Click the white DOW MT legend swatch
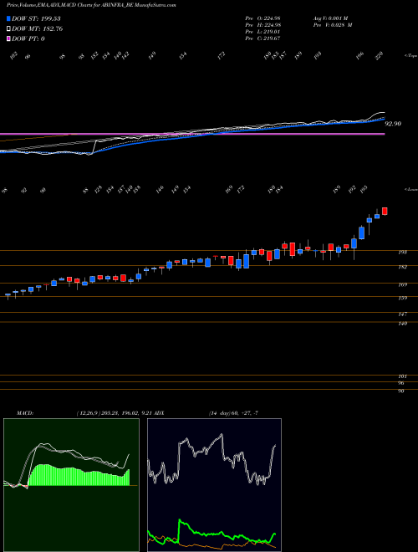 pyautogui.click(x=8, y=29)
